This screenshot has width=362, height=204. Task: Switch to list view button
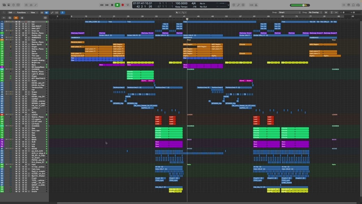coord(46,12)
